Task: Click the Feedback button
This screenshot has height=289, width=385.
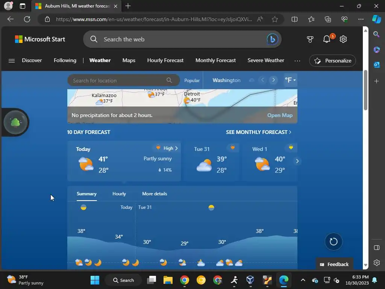Action: [x=334, y=264]
